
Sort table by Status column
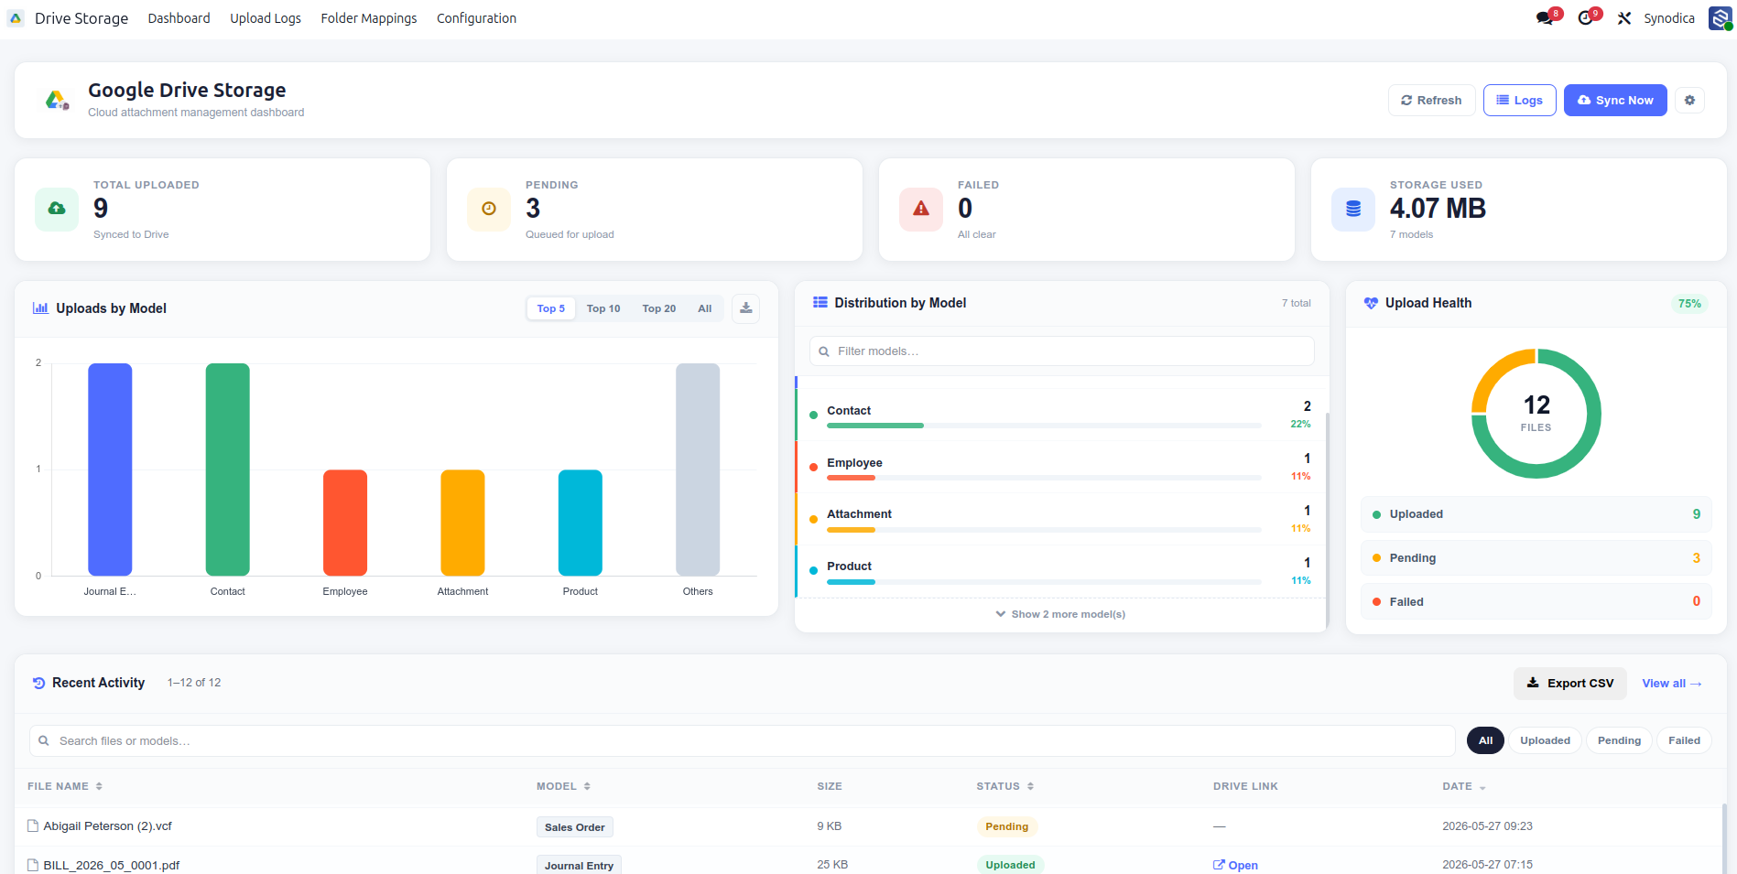[x=1004, y=786]
